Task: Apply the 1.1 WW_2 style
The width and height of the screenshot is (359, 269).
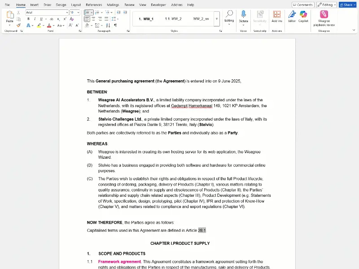Action: 173,19
